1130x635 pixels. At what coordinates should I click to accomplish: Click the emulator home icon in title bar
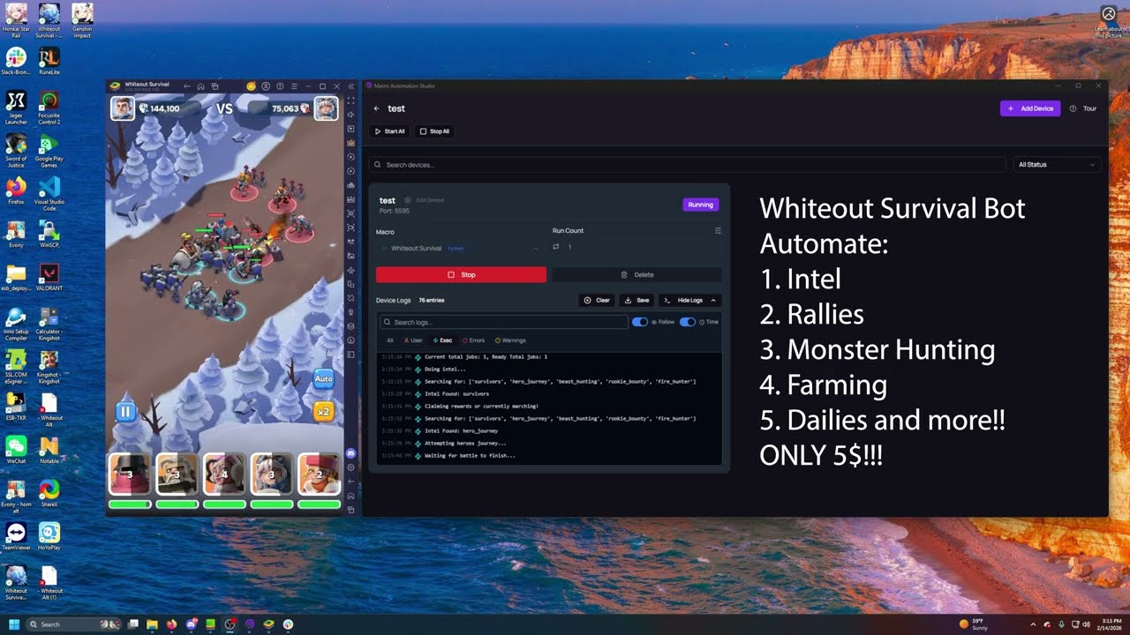200,86
